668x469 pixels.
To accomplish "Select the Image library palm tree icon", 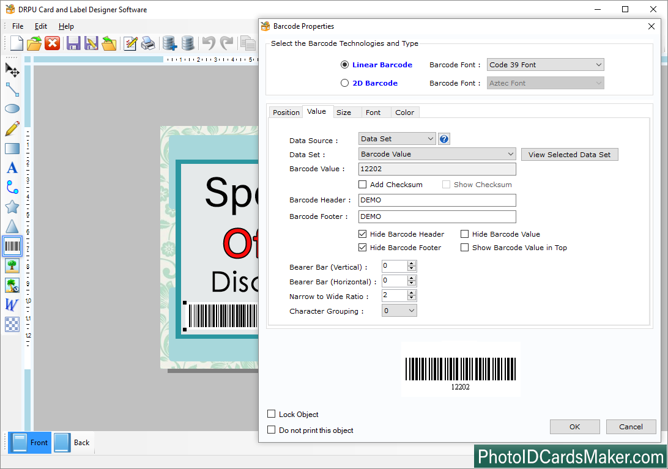I will (x=12, y=286).
